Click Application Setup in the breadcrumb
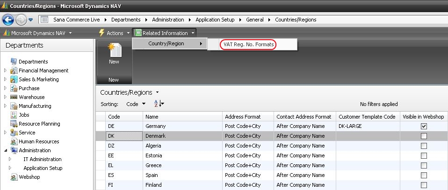This screenshot has width=448, height=190. coord(215,20)
